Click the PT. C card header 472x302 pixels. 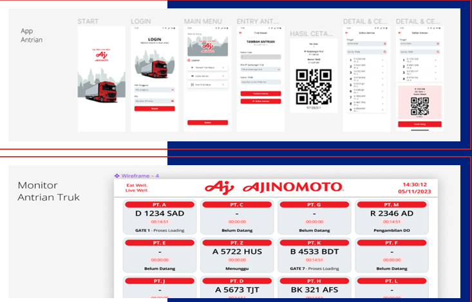pos(237,204)
